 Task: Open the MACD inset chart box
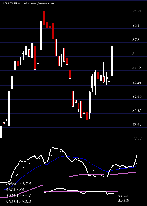coord(81,191)
